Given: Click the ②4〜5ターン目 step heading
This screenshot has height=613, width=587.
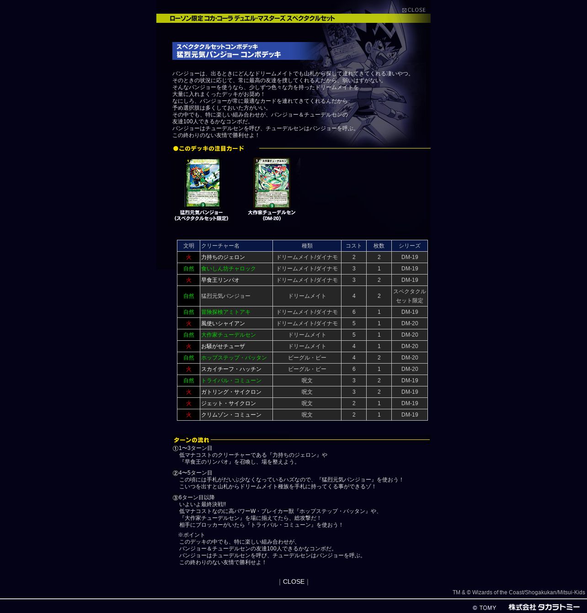Looking at the screenshot, I should click(x=192, y=473).
